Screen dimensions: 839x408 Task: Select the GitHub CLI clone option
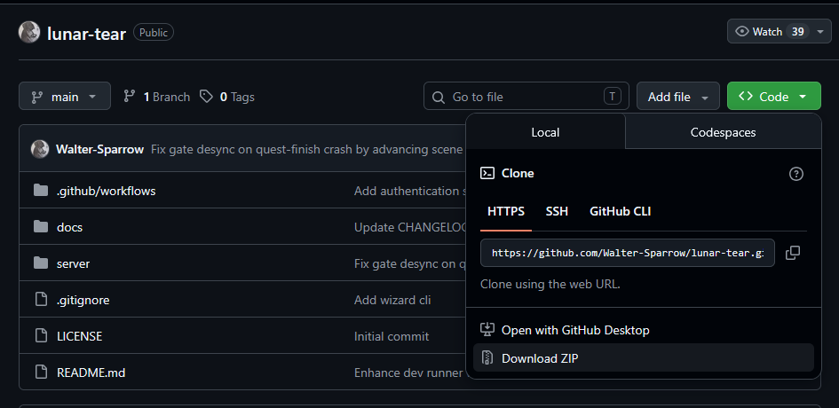[621, 211]
